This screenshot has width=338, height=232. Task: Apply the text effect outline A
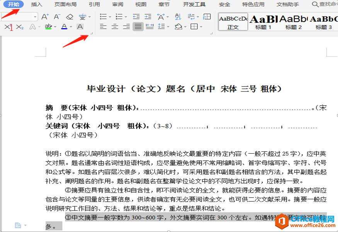32,27
